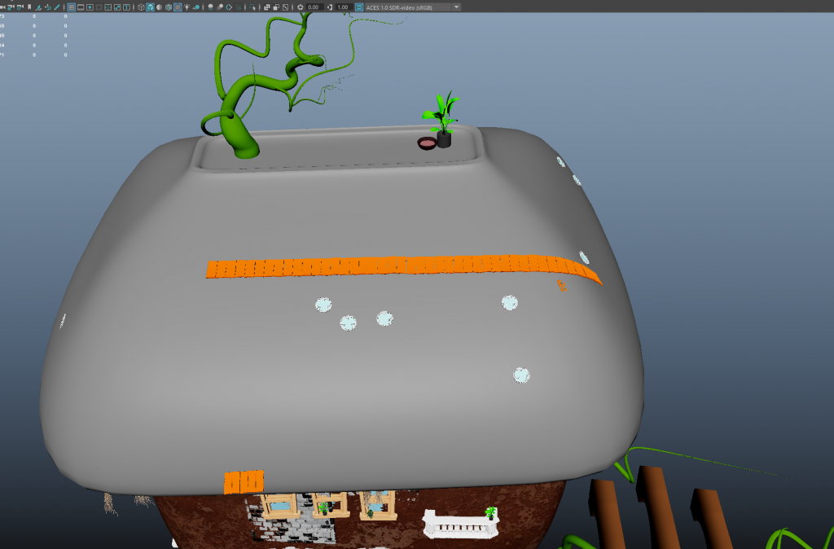Click the Gamma value field showing 1.00

click(343, 7)
